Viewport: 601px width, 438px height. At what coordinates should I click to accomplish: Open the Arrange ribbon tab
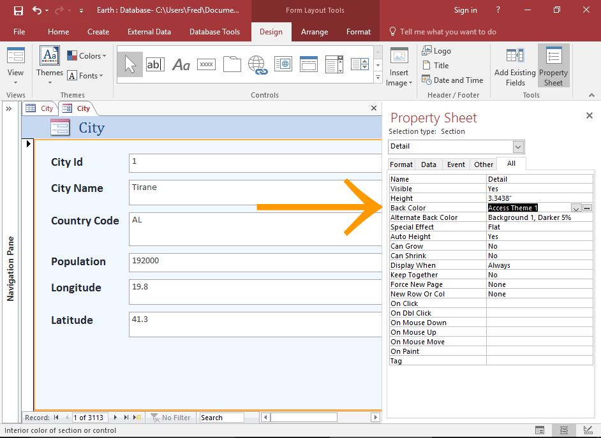[314, 32]
